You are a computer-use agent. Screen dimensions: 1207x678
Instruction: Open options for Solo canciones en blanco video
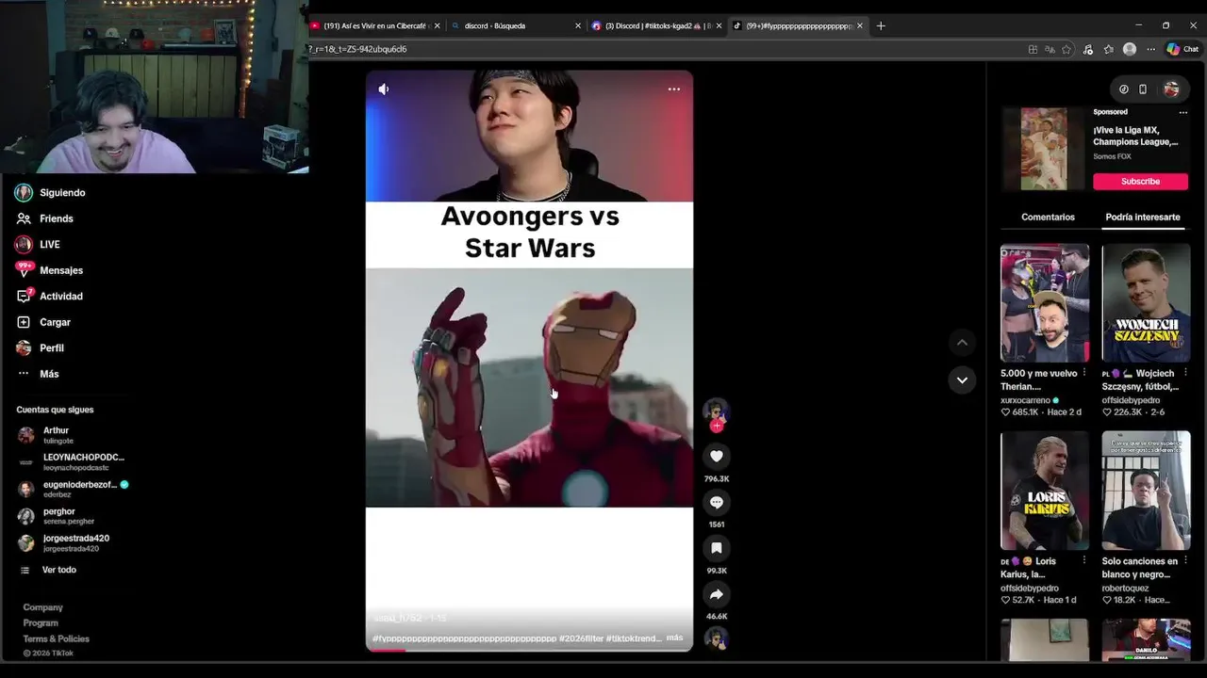(x=1185, y=560)
